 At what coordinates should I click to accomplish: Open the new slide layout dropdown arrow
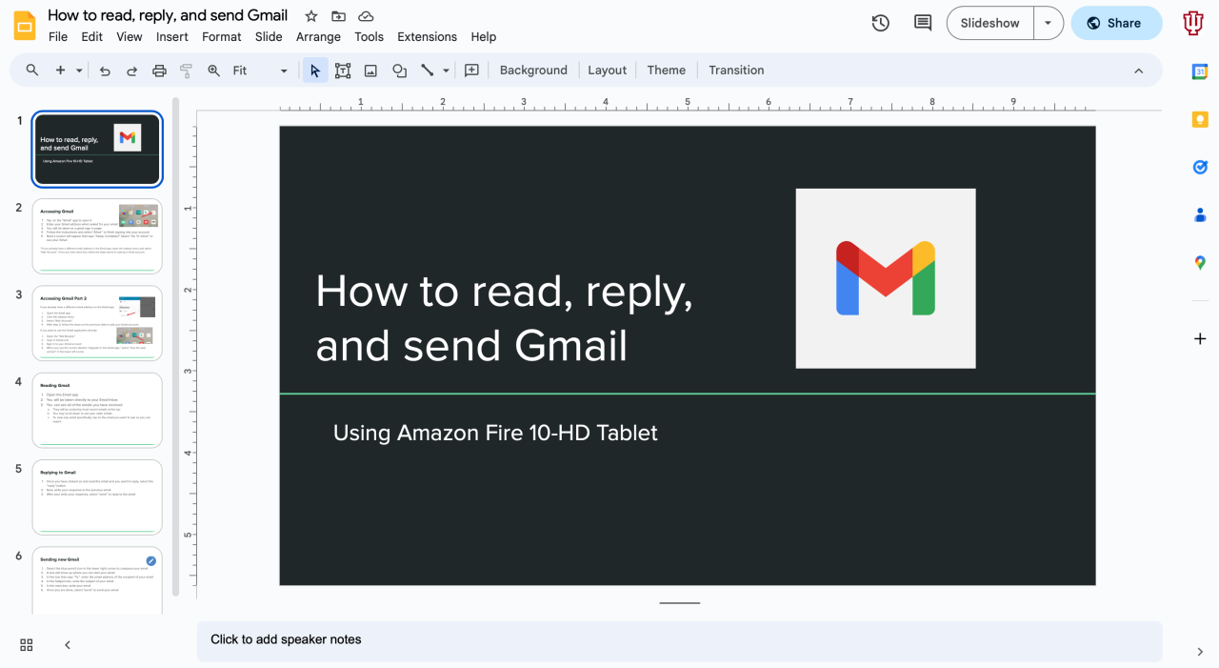point(80,71)
